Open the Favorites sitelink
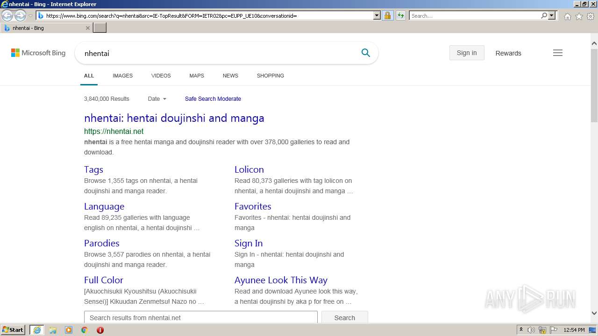 coord(253,206)
